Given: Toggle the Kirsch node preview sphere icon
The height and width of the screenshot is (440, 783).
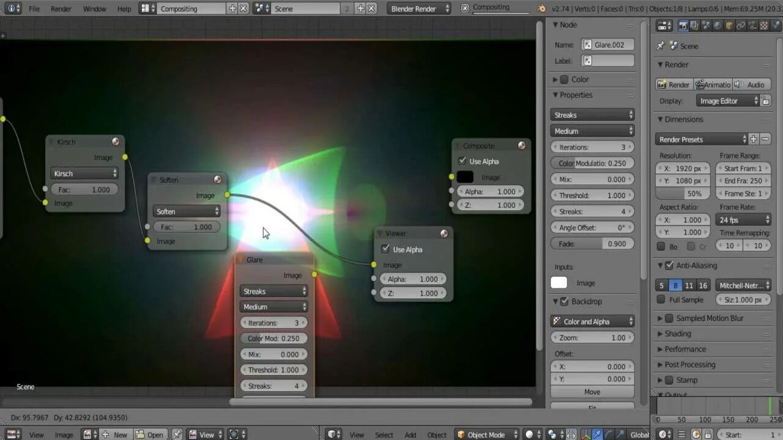Looking at the screenshot, I should click(x=116, y=142).
